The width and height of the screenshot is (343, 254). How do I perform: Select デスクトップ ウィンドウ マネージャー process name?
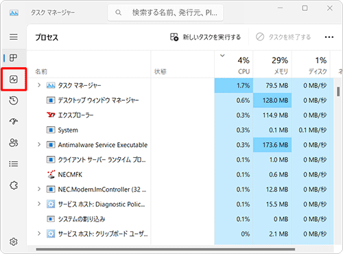[98, 100]
